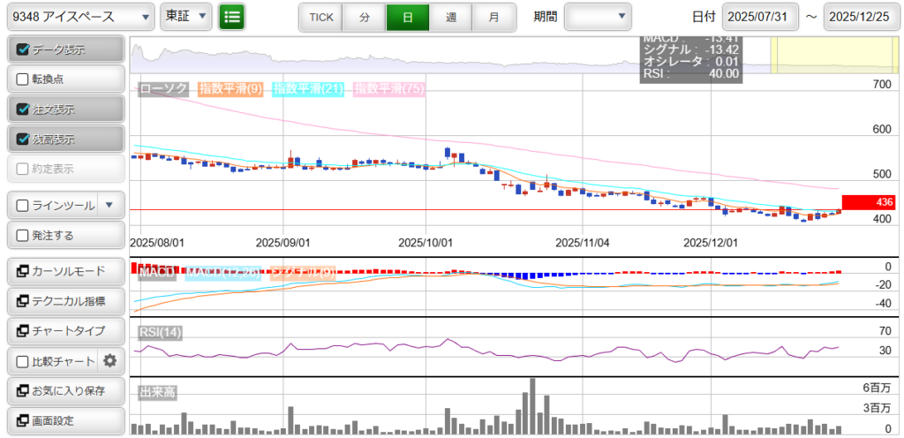Open カーソルモード popup panel
904x438 pixels.
(x=64, y=271)
